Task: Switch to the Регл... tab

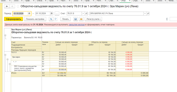Action: coord(100,1)
